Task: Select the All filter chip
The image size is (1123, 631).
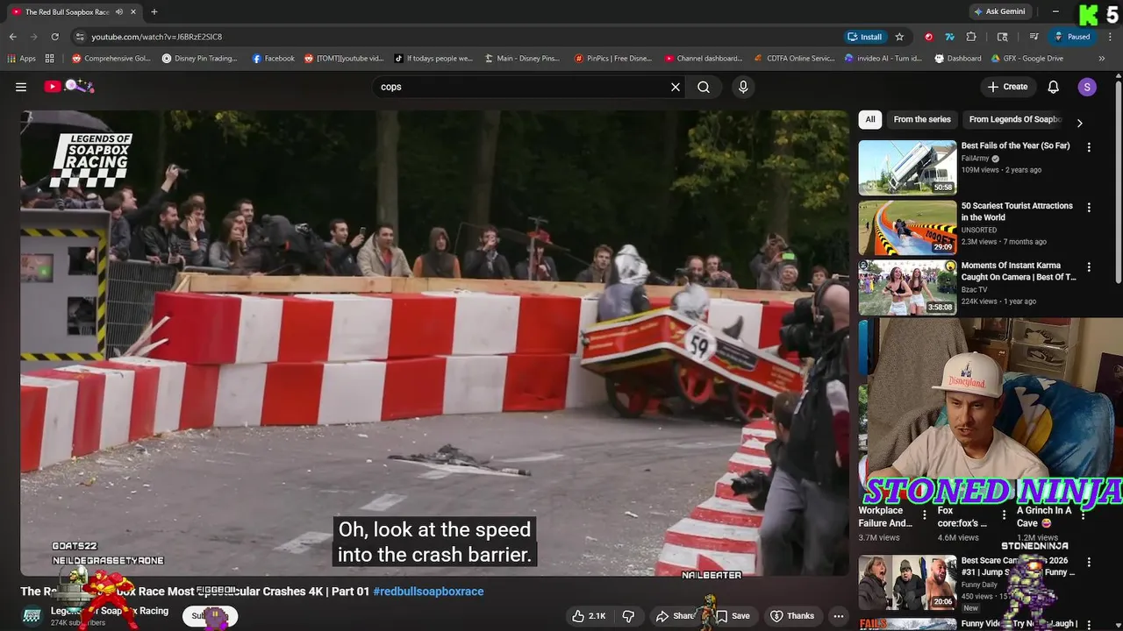Action: 870,119
